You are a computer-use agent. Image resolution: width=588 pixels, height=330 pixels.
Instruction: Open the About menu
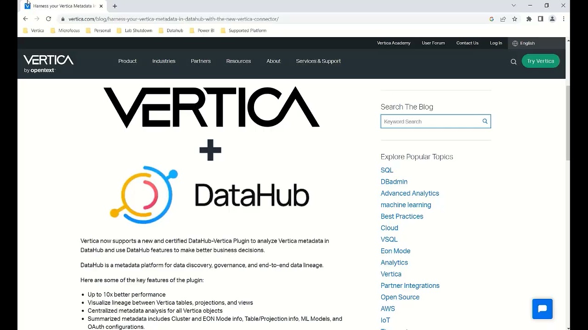273,61
